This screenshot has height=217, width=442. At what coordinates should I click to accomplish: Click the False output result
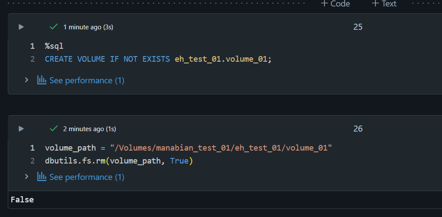click(22, 200)
